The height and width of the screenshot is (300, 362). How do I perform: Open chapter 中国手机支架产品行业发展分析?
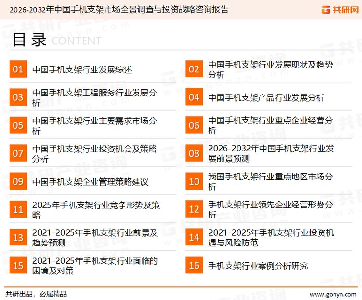pos(266,97)
